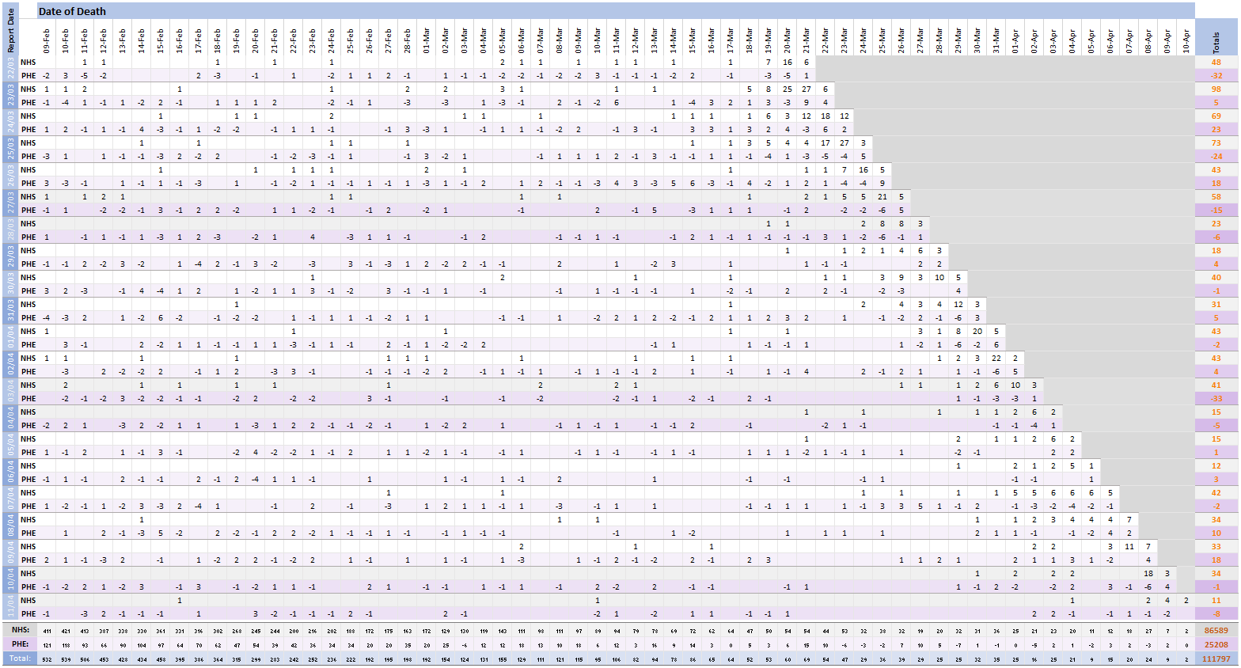1241x668 pixels.
Task: Select the 09-Feb column header
Action: point(47,40)
